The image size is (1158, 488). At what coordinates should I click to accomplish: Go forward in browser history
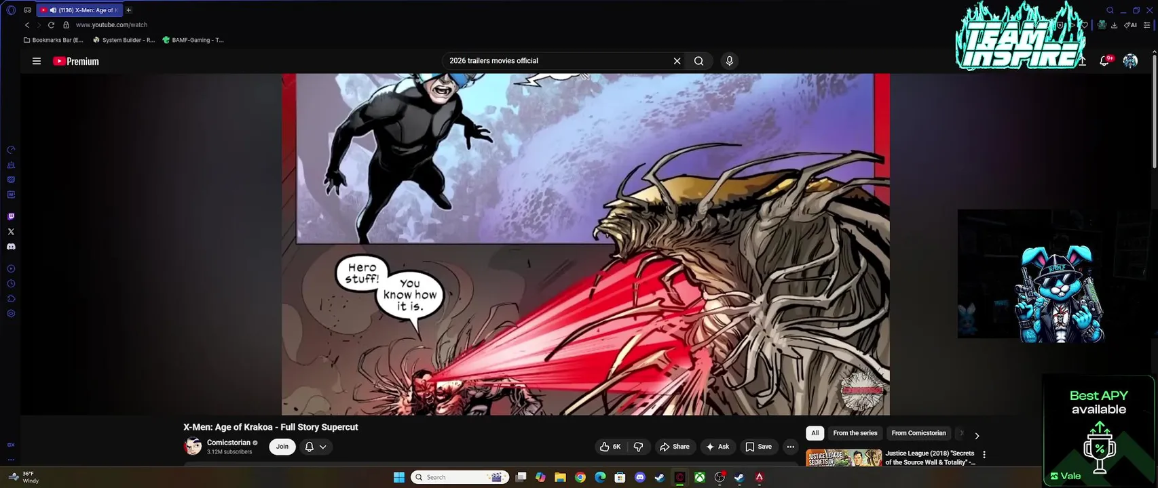pyautogui.click(x=39, y=25)
